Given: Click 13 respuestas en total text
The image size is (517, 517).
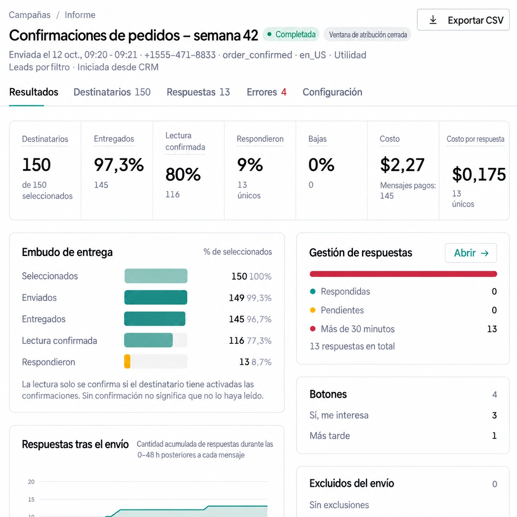Looking at the screenshot, I should pyautogui.click(x=352, y=346).
